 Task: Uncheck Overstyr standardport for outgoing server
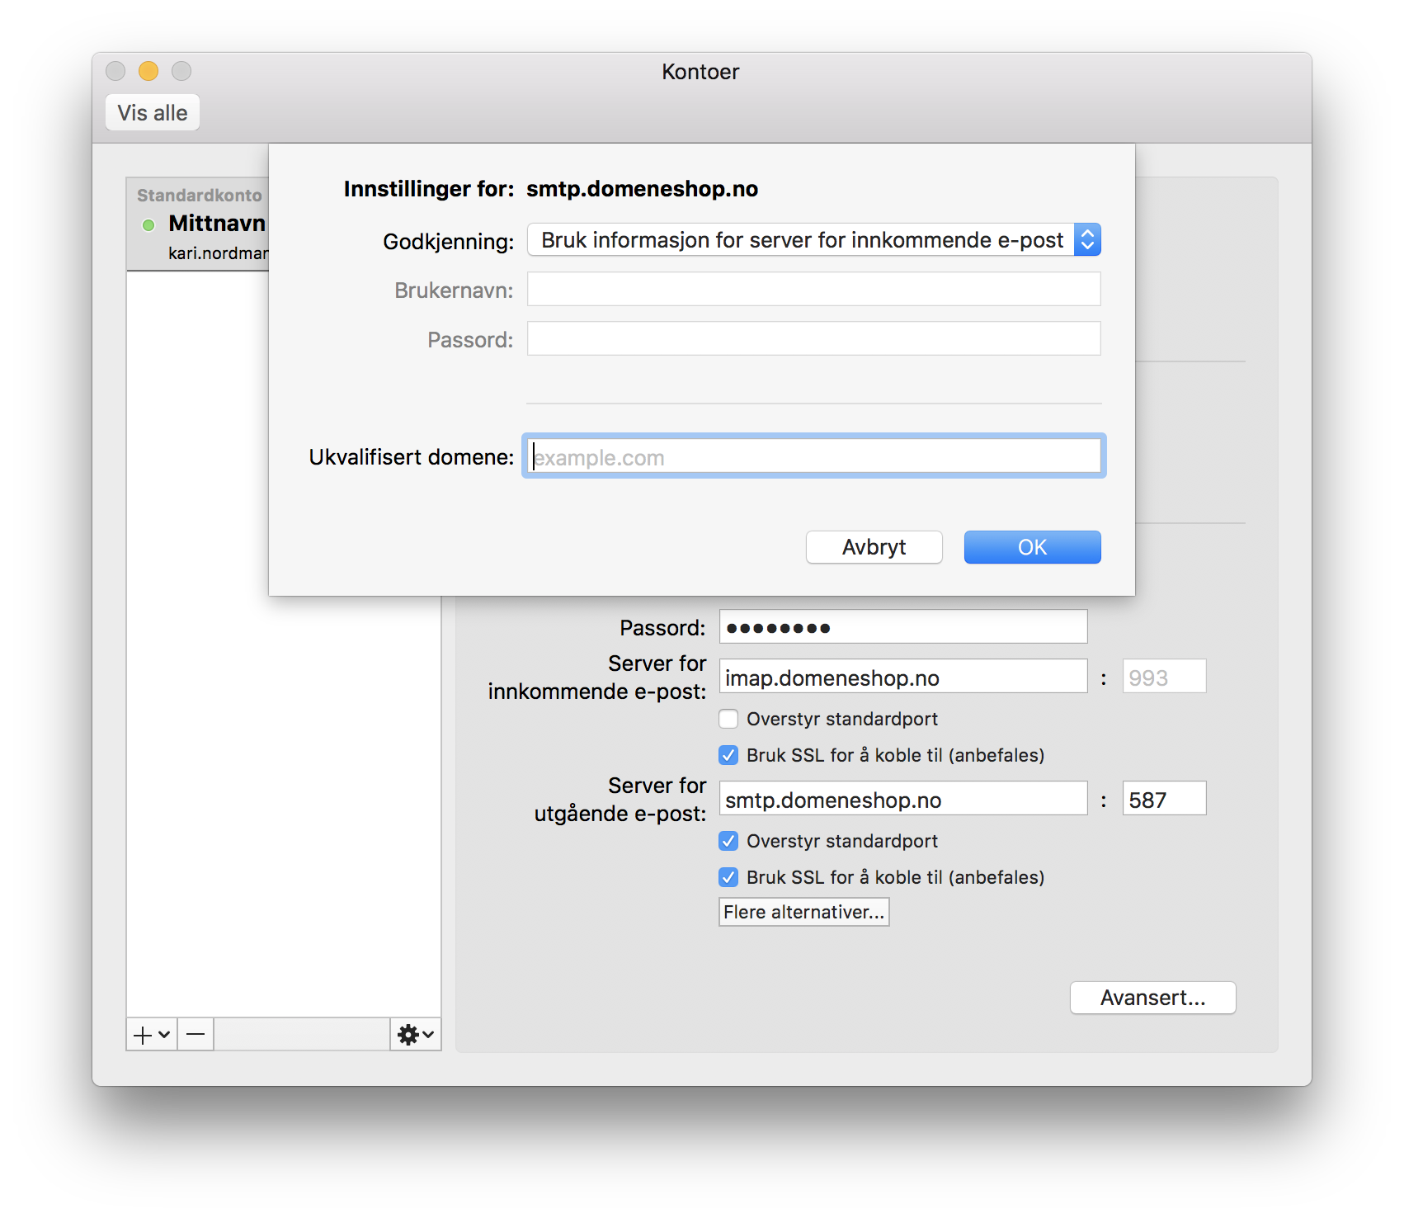[728, 841]
